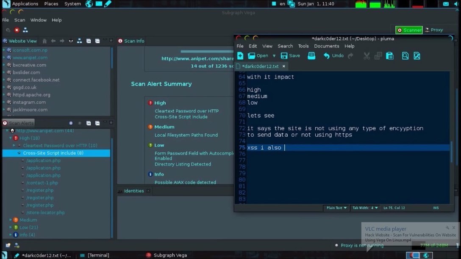This screenshot has width=461, height=259.
Task: Click the redo arrow icon in pluma
Action: pos(350,55)
